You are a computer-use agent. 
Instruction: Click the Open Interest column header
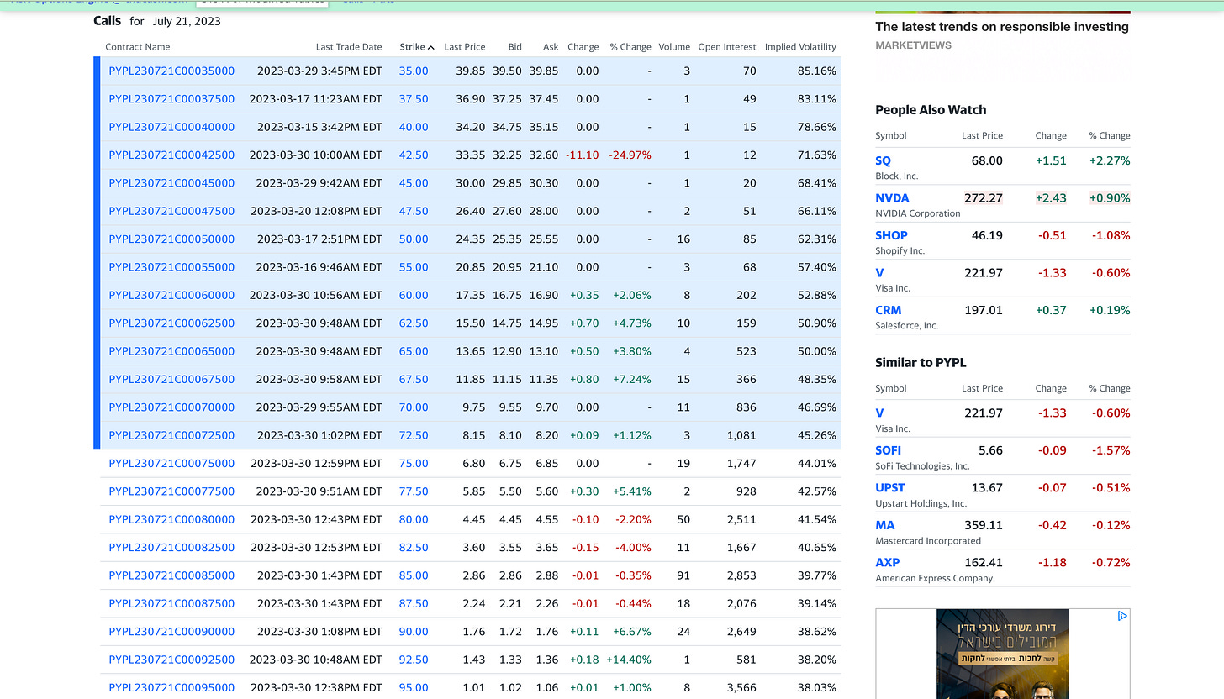pos(727,47)
